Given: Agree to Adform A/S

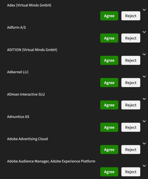Looking at the screenshot, I should (x=109, y=38).
